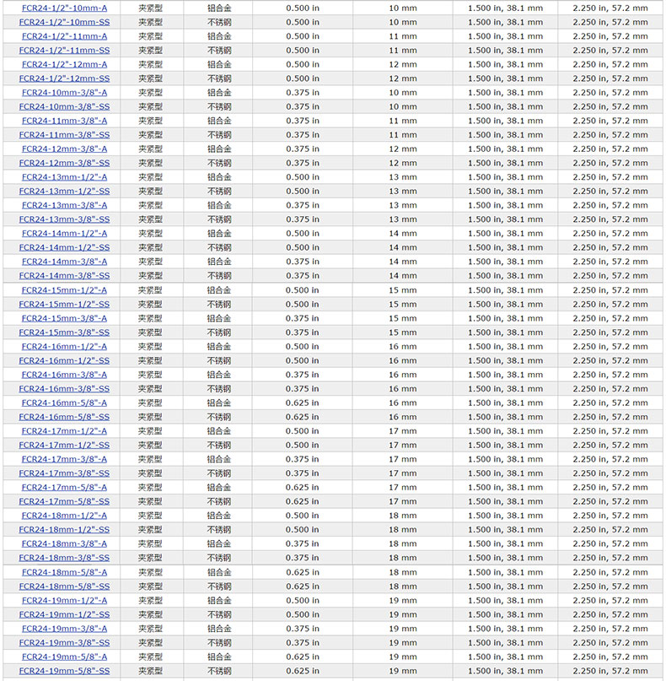Viewport: 666px width, 681px height.
Task: Select the FCR24-15mm-3/8"-SS link
Action: click(x=64, y=332)
